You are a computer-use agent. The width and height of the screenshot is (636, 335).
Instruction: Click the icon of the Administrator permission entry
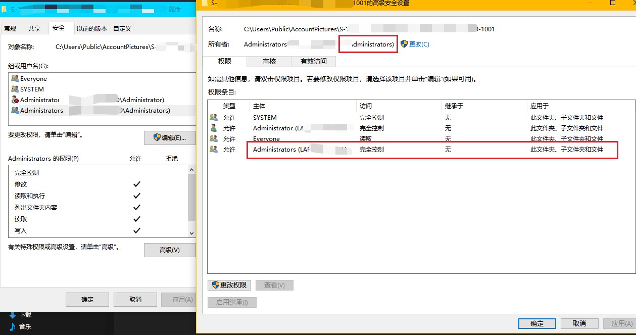(x=214, y=128)
